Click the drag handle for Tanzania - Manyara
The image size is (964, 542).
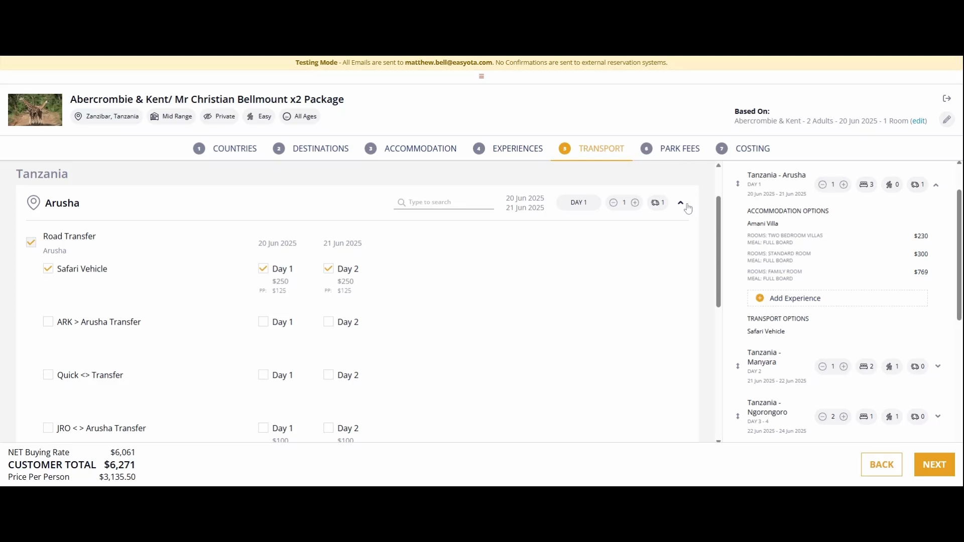coord(738,366)
